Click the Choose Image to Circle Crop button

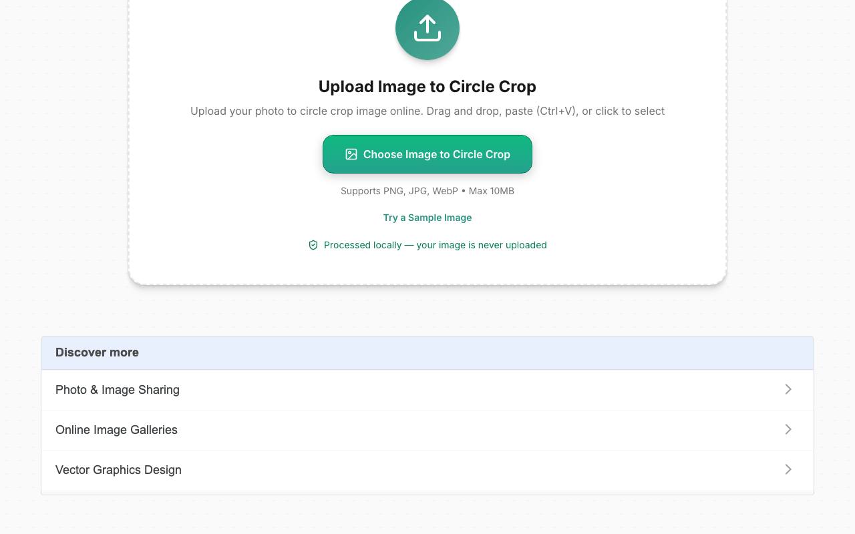[427, 154]
